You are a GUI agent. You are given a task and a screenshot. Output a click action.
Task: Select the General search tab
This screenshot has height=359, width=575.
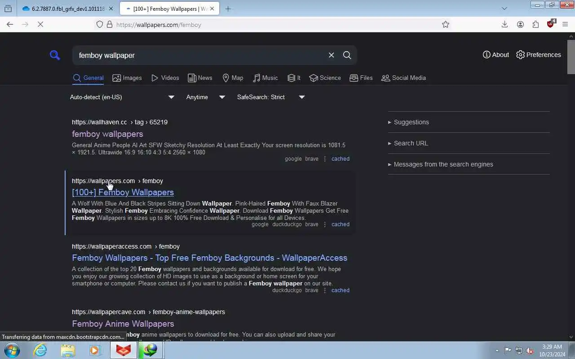point(88,78)
